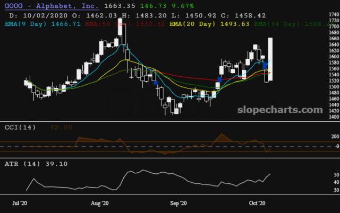Image resolution: width=340 pixels, height=213 pixels.
Task: Click the price change value 146.73
Action: (x=153, y=6)
